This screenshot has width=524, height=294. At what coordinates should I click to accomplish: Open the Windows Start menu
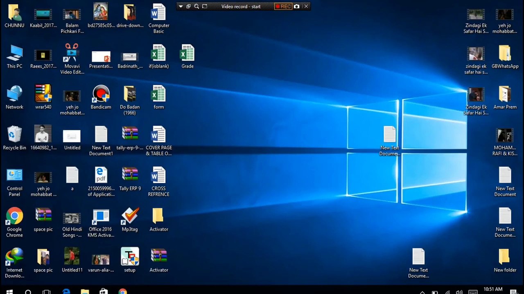point(9,292)
